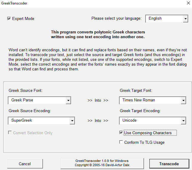Click the Please select your language label
The width and height of the screenshot is (192, 170).
point(116,18)
